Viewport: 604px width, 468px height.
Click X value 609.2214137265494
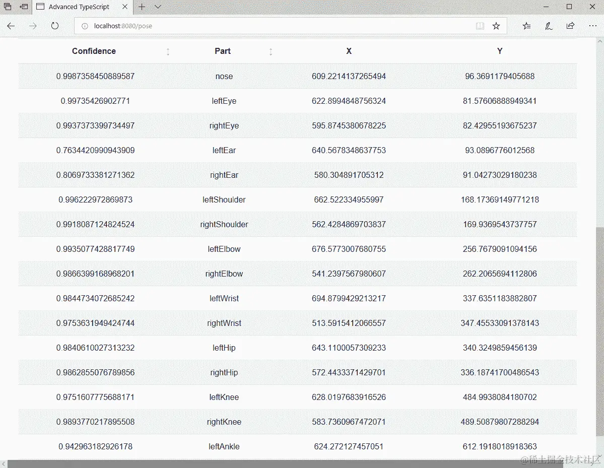349,76
